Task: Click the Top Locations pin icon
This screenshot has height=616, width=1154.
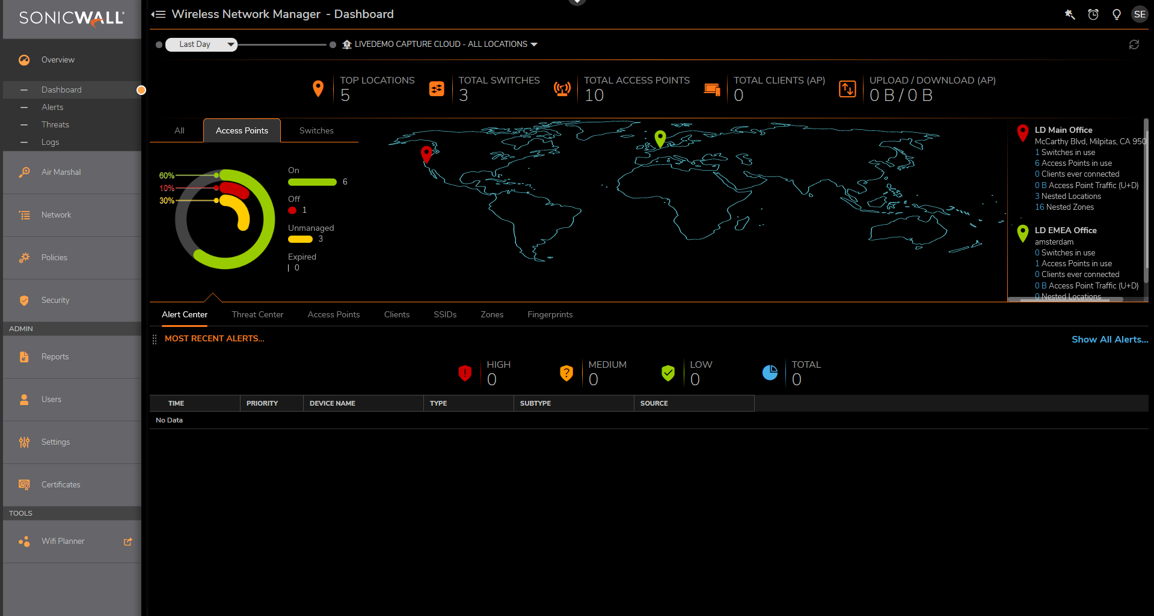Action: pos(318,88)
